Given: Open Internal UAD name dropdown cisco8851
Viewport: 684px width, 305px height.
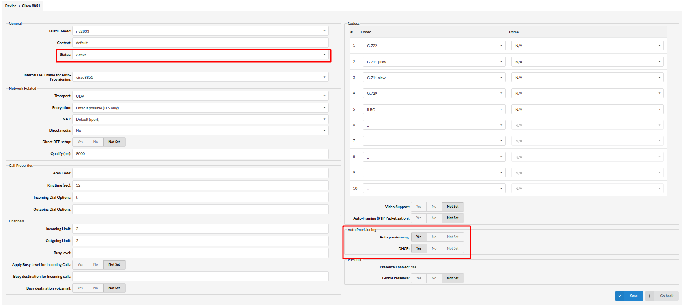Looking at the screenshot, I should (x=200, y=77).
